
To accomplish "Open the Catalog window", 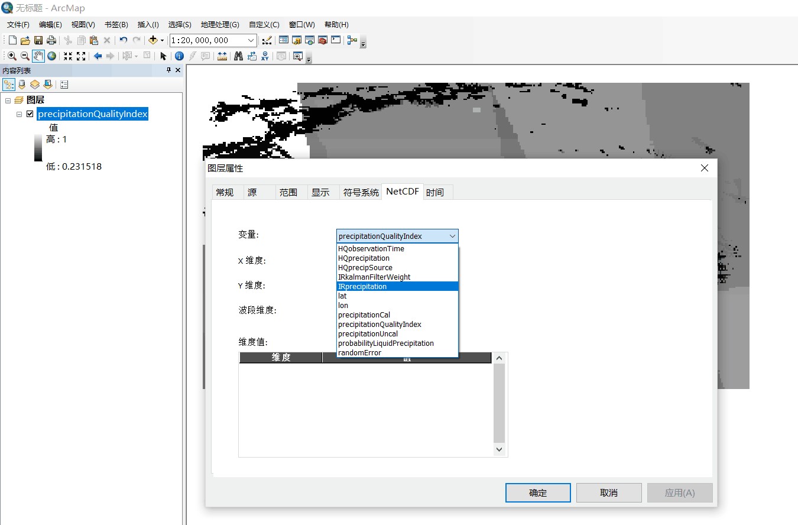I will pos(297,40).
